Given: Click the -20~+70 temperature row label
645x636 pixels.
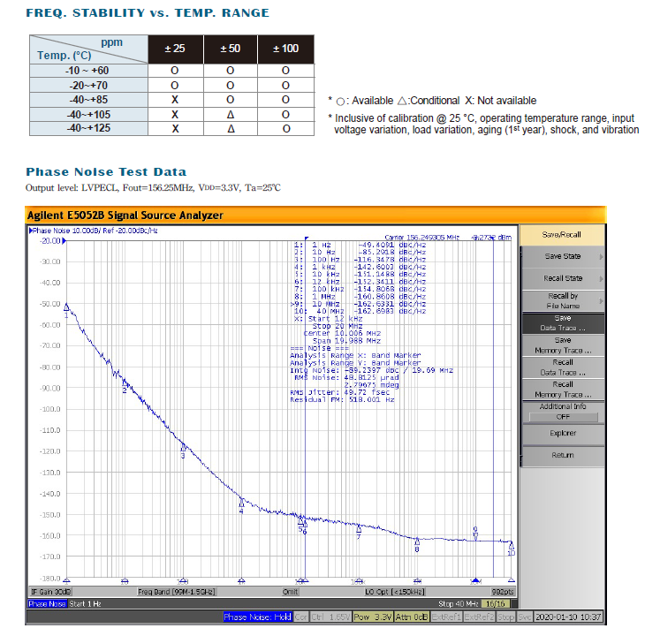Looking at the screenshot, I should tap(88, 86).
